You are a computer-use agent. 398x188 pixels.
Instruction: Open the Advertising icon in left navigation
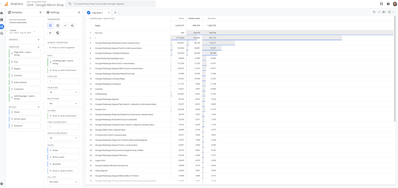(2, 33)
